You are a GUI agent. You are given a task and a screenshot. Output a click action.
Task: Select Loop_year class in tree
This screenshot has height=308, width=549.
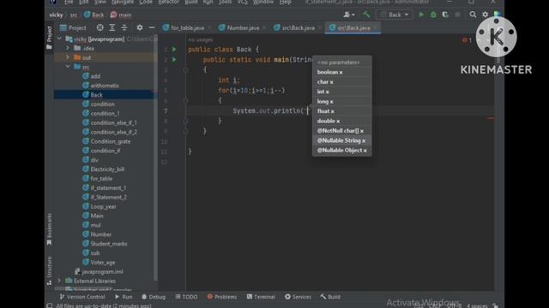104,206
